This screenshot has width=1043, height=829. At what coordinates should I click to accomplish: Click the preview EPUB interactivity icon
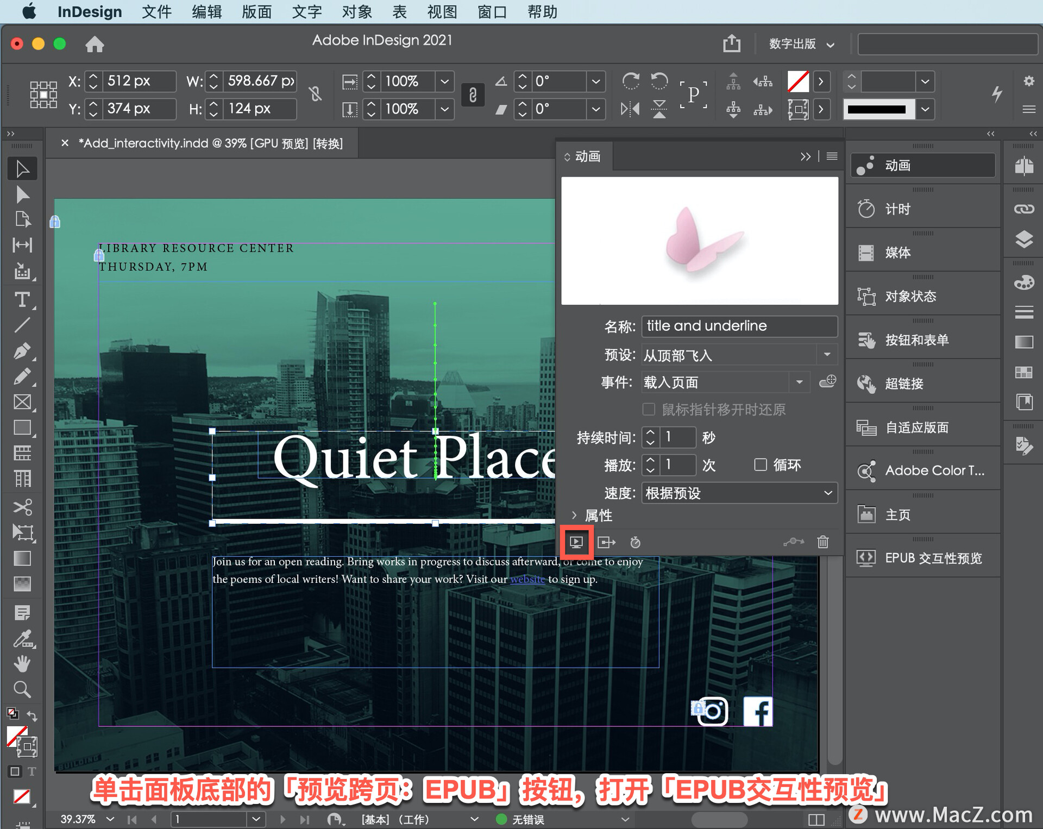(576, 542)
